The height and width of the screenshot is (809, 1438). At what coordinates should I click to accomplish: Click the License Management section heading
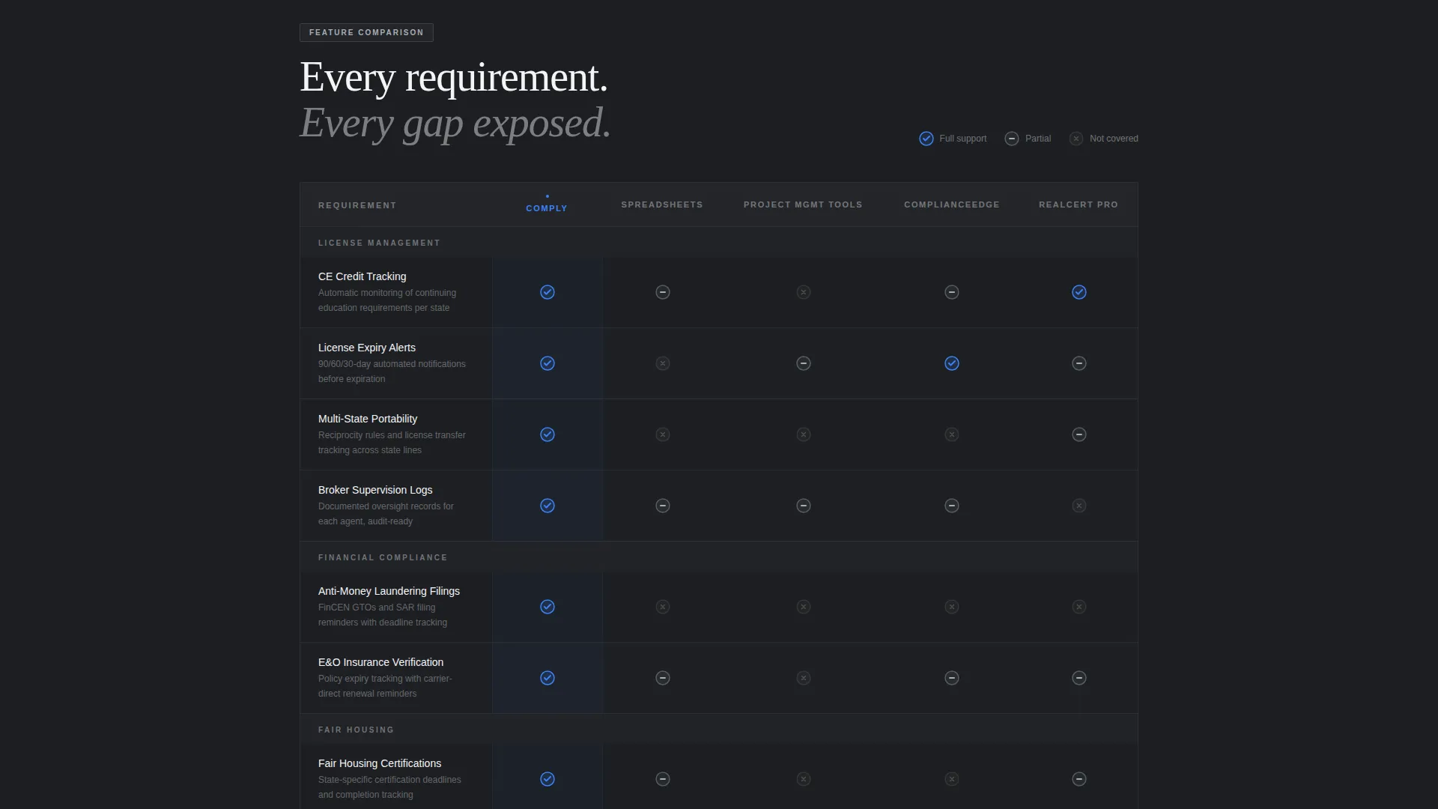click(x=379, y=243)
